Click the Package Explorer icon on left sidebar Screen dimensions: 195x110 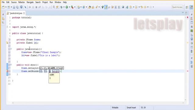click(x=3, y=19)
